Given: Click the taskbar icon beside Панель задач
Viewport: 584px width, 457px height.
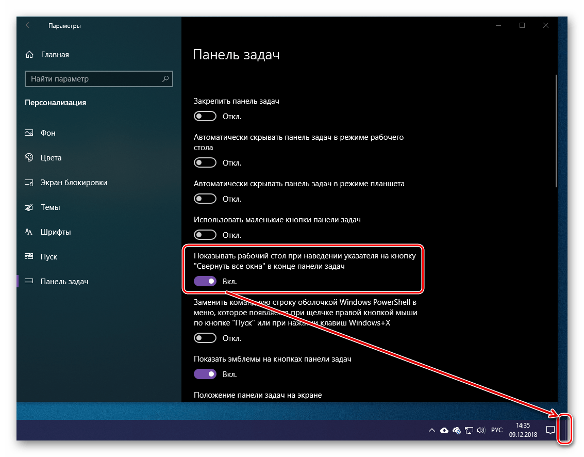Looking at the screenshot, I should tap(29, 281).
